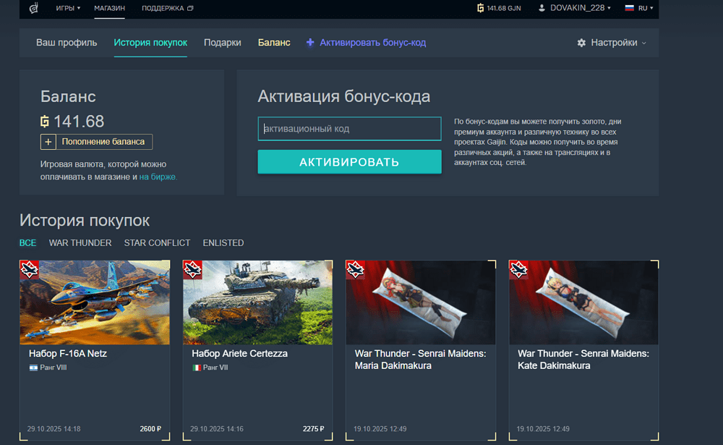Click the GJN coin icon in header
723x445 pixels.
[481, 8]
